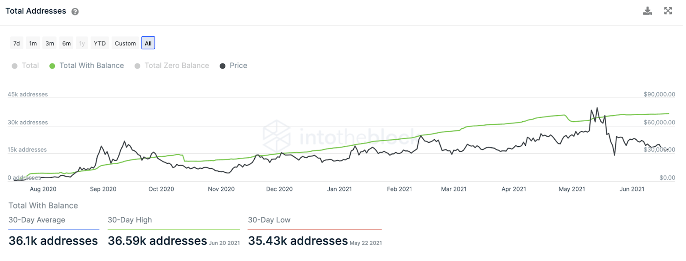Download the chart data using the download icon
Image resolution: width=686 pixels, height=261 pixels.
pyautogui.click(x=647, y=11)
